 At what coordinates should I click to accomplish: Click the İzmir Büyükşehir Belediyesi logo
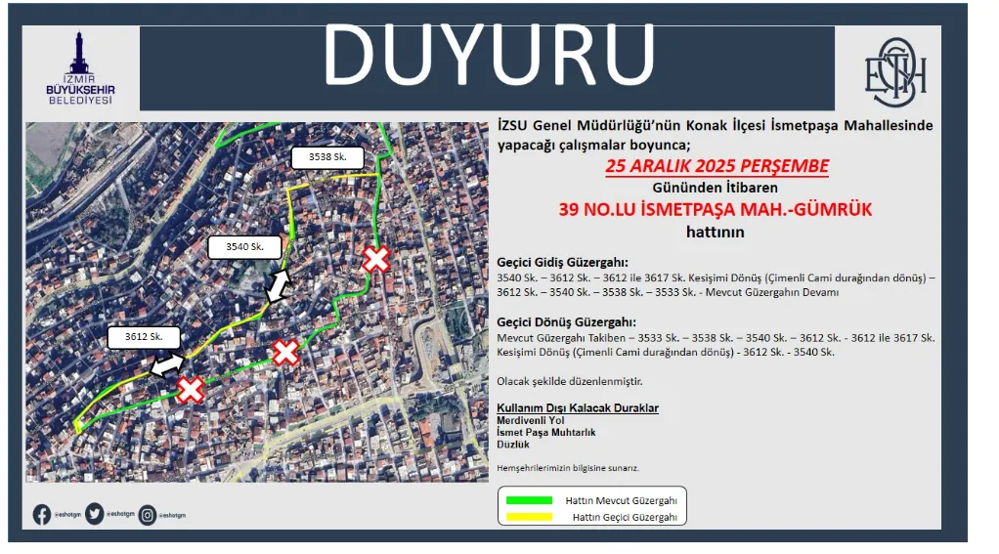tap(80, 68)
